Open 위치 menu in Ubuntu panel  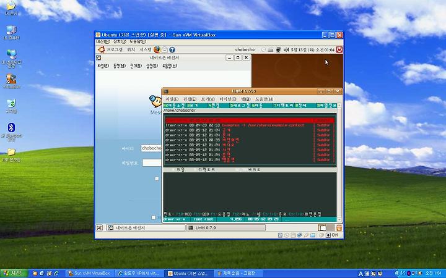click(x=131, y=49)
